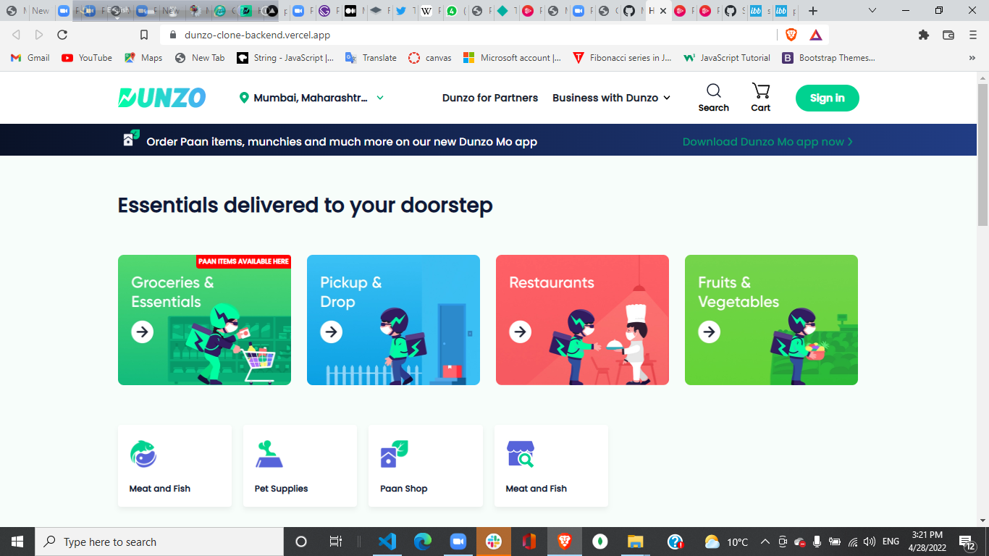Open the Brave Shields lion icon
This screenshot has height=556, width=989.
(791, 35)
